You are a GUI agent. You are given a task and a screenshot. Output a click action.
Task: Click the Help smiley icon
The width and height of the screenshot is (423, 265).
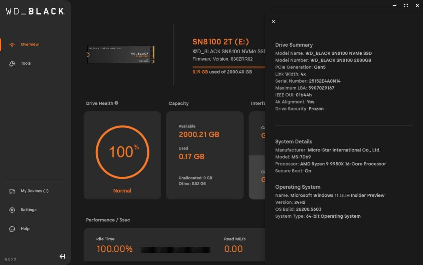[x=12, y=229]
